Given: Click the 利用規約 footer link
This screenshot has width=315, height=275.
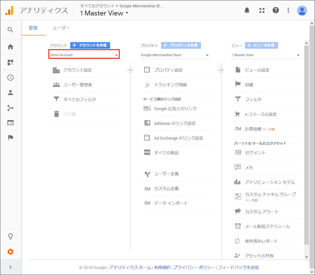Looking at the screenshot, I should tap(162, 268).
